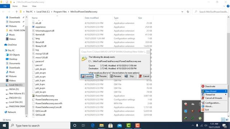Click the Resume button in copy dialog
This screenshot has height=129, width=230.
(x=101, y=76)
